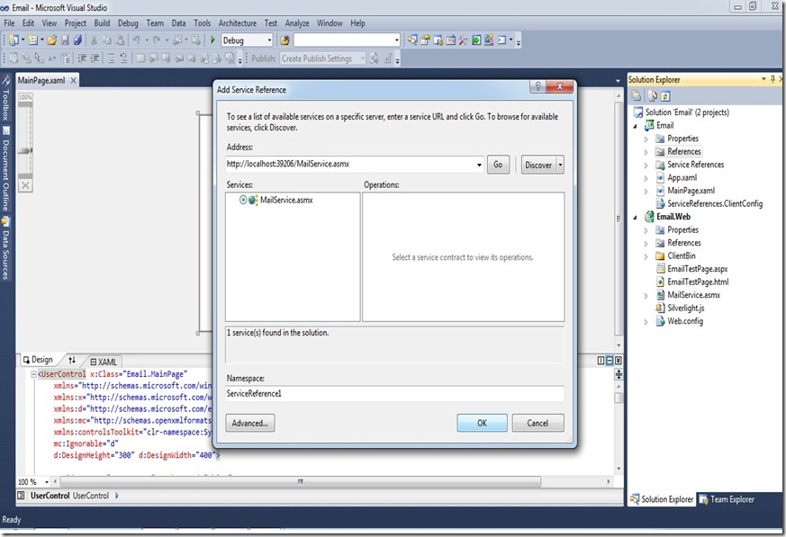The width and height of the screenshot is (786, 537).
Task: Select Web.config in Solution Explorer
Action: pyautogui.click(x=685, y=321)
